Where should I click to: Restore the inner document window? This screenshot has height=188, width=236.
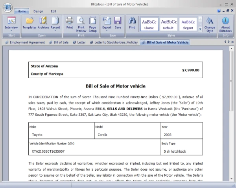pyautogui.click(x=228, y=11)
